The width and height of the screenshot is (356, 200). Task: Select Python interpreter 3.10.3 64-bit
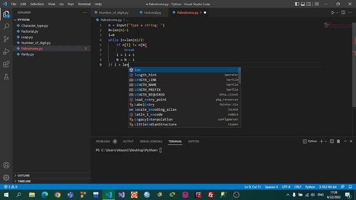pos(328,187)
